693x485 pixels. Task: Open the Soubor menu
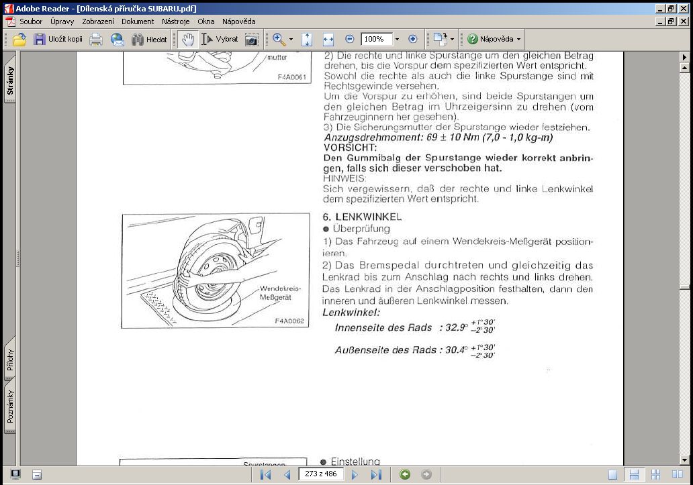click(x=31, y=21)
